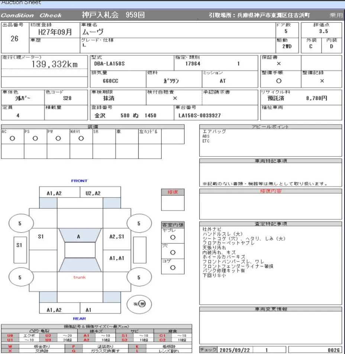Click the コゲ circle under 客室内張
Image resolution: width=345 pixels, height=354 pixels.
click(172, 268)
